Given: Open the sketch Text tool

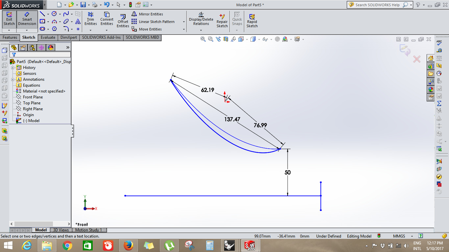Looking at the screenshot, I should point(78,21).
